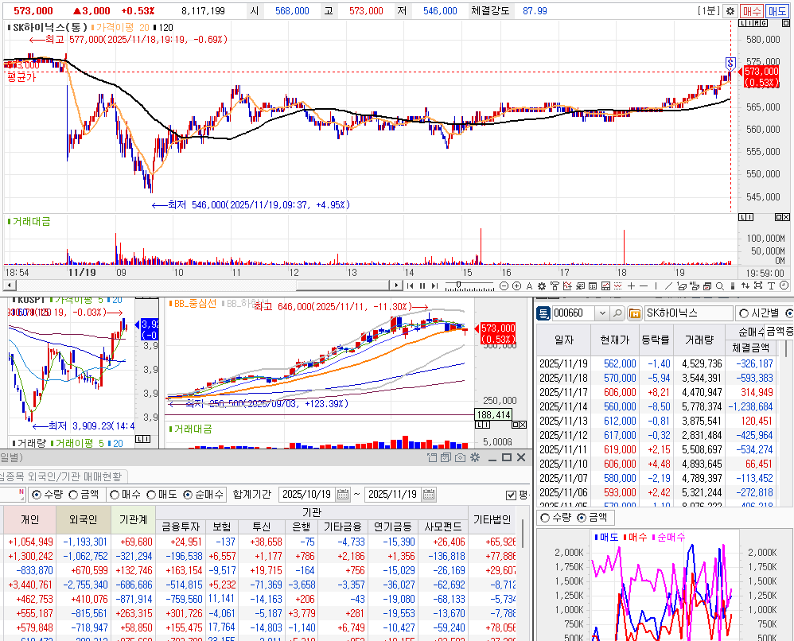Toggle the dotted-line indicator icon

618,286
